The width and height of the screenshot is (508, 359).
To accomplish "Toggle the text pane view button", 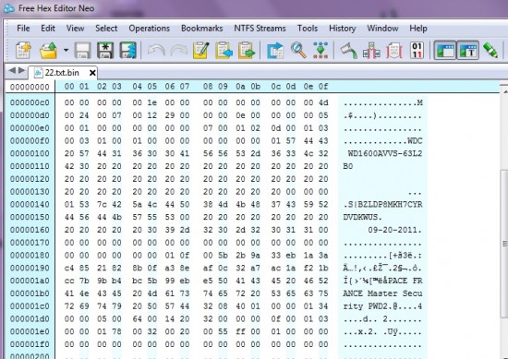I will 468,51.
